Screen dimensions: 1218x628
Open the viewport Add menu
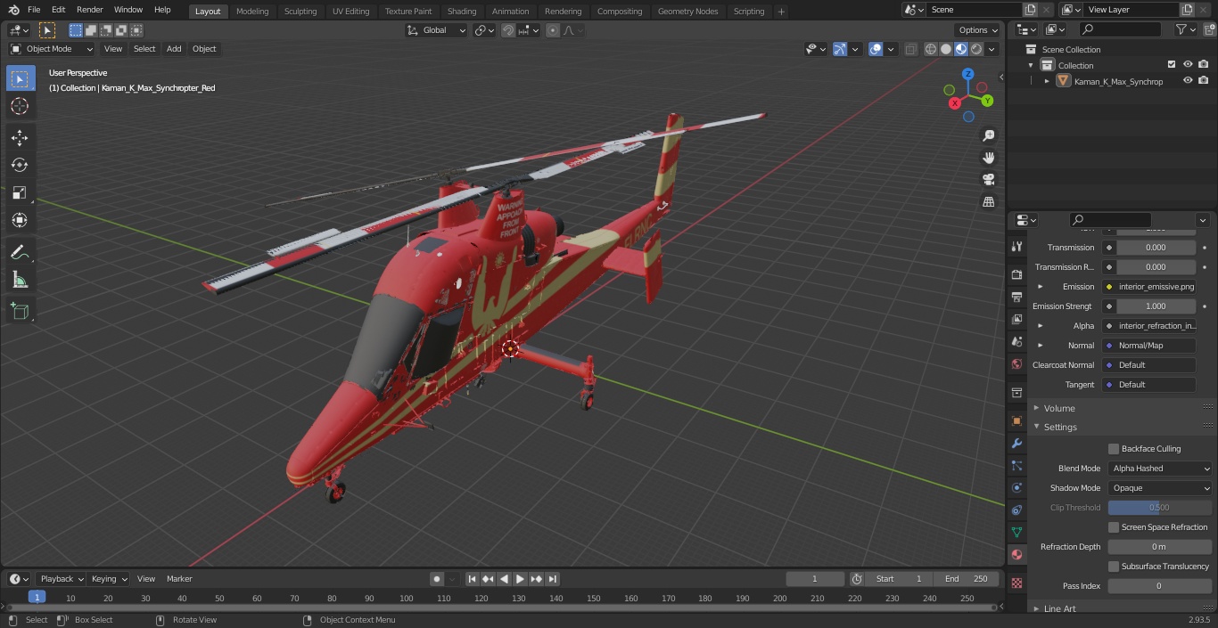tap(174, 49)
